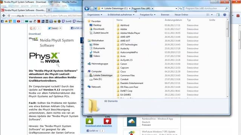Click the Download breadcrumb link on chip.de

click(35, 34)
